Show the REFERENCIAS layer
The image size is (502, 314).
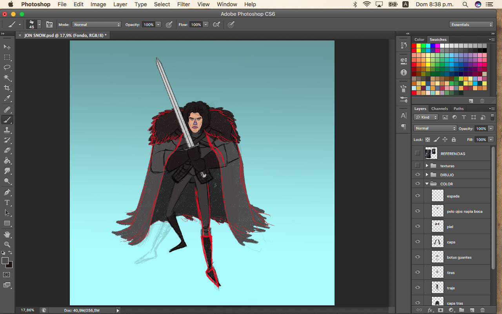pos(417,153)
